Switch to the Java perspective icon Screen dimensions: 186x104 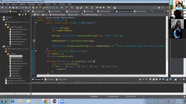163,8
